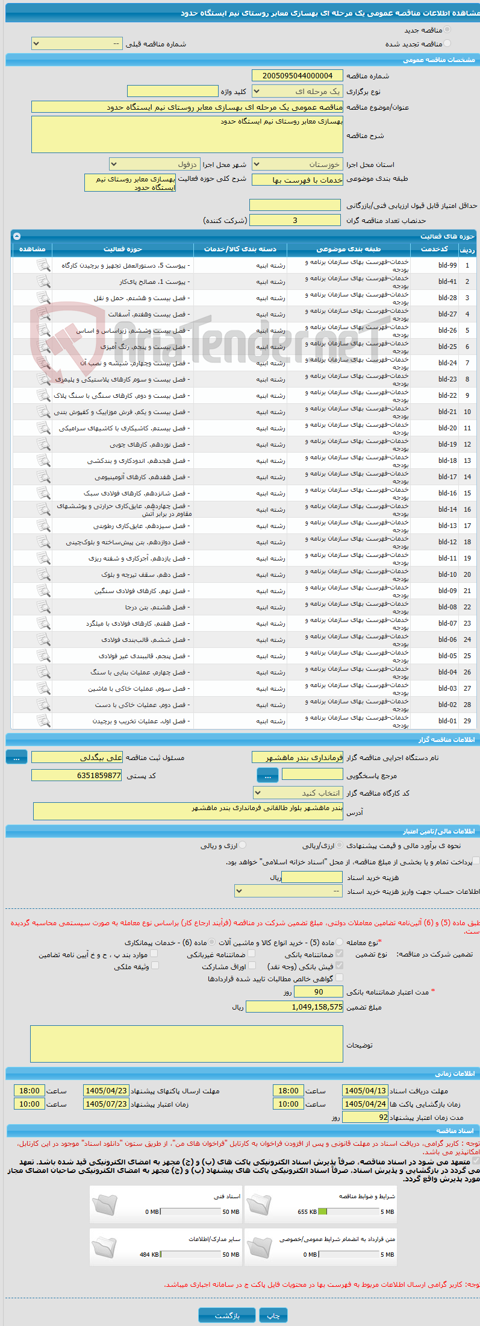The image size is (480, 1326).
Task: Click the ellipsis button beside مسئول ثبت مناقصه
Action: point(16,758)
